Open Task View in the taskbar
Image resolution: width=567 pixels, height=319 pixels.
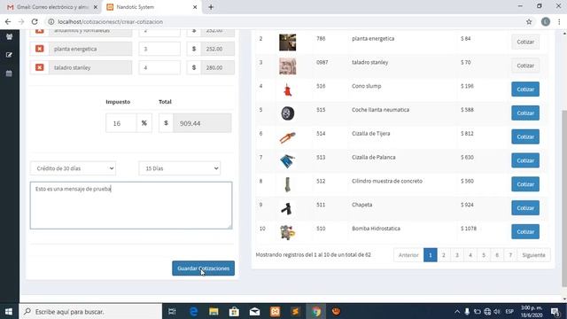pos(172,311)
